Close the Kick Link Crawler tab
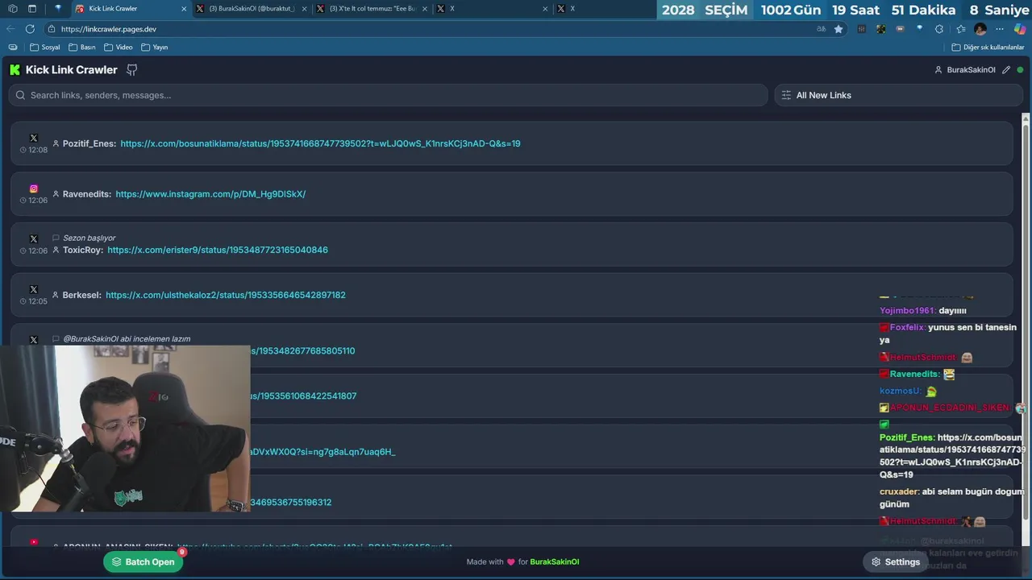Viewport: 1032px width, 580px height. click(184, 9)
